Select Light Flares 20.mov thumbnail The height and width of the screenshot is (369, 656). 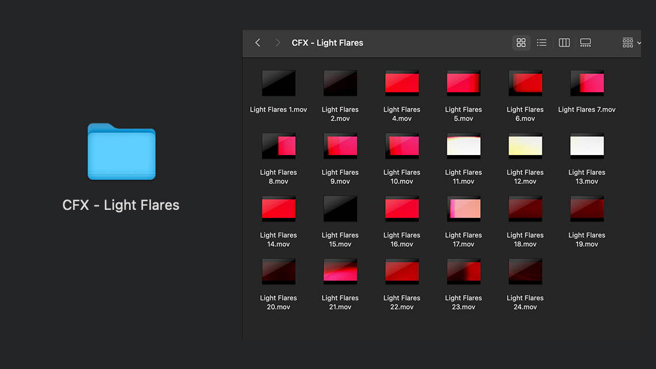point(278,272)
